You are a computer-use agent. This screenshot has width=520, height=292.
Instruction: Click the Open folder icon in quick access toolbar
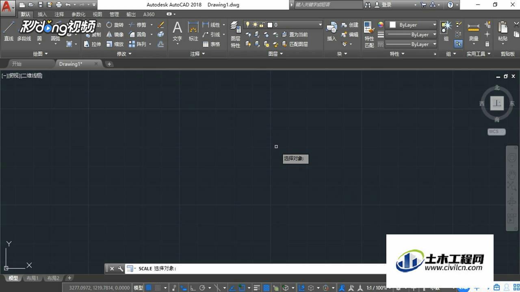point(31,5)
